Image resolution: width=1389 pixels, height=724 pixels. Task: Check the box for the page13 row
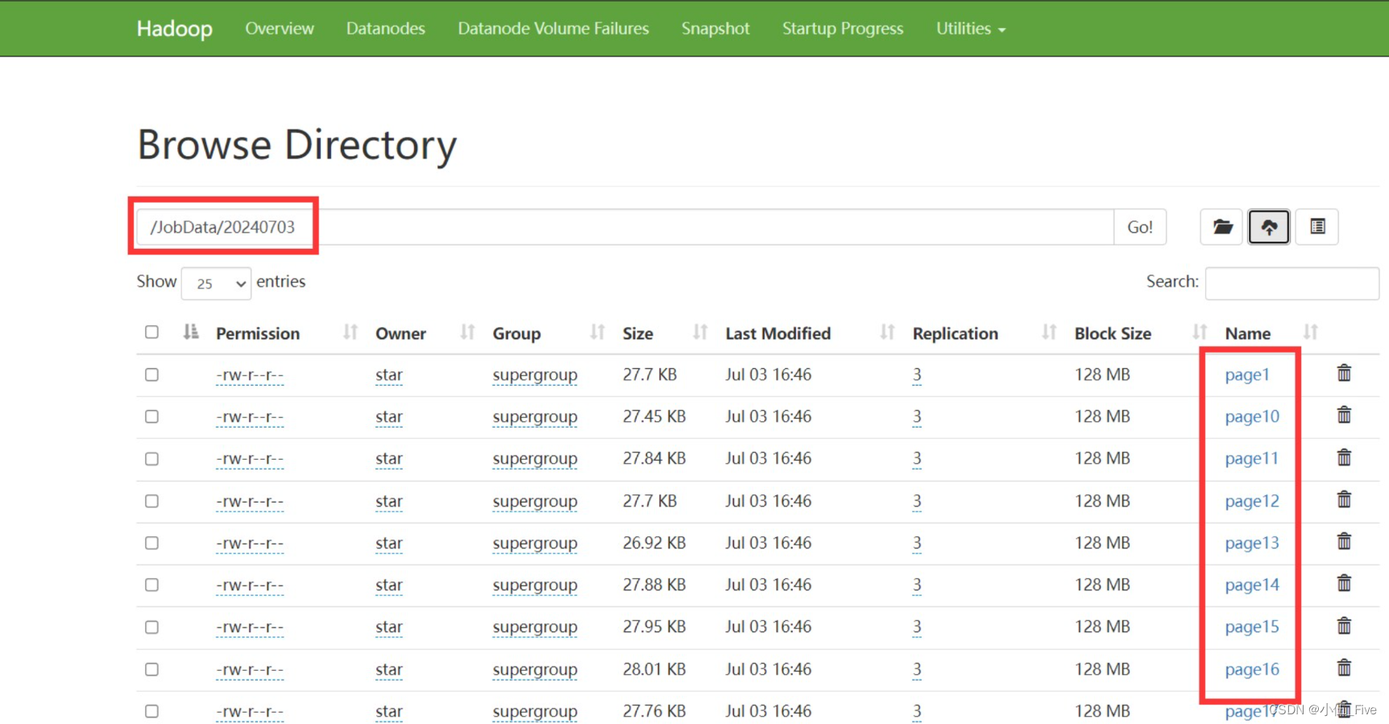(x=151, y=543)
